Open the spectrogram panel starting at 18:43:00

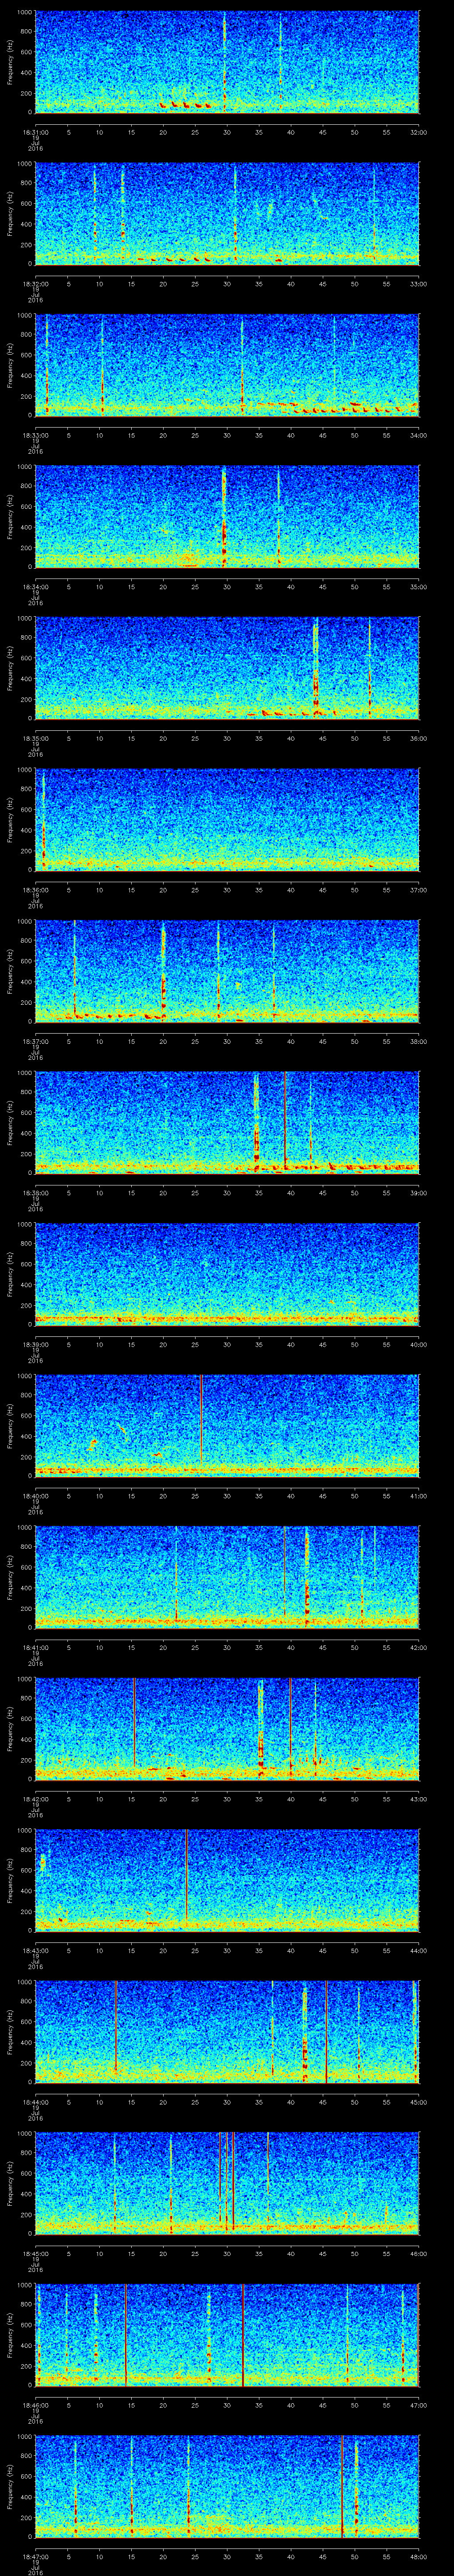click(227, 1880)
